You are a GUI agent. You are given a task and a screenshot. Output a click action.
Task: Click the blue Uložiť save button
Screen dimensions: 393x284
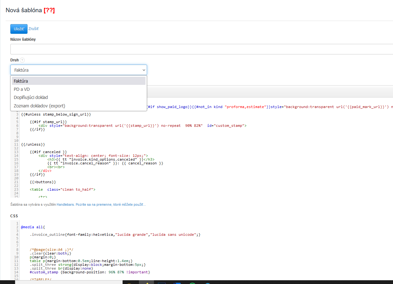[19, 29]
